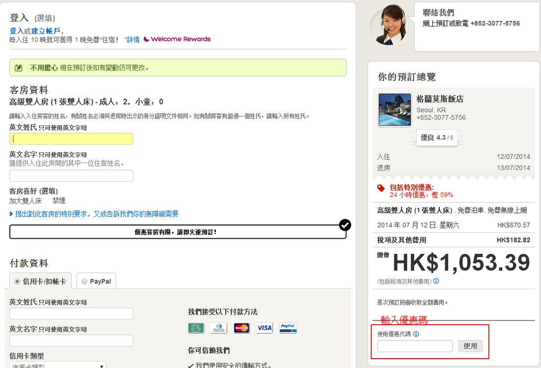Select the 信用卡/扣帳卡 radio button
The height and width of the screenshot is (368, 541).
pos(18,282)
